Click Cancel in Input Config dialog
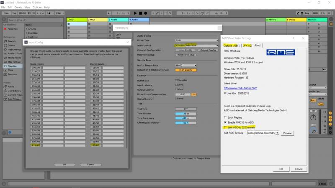 tap(90, 165)
